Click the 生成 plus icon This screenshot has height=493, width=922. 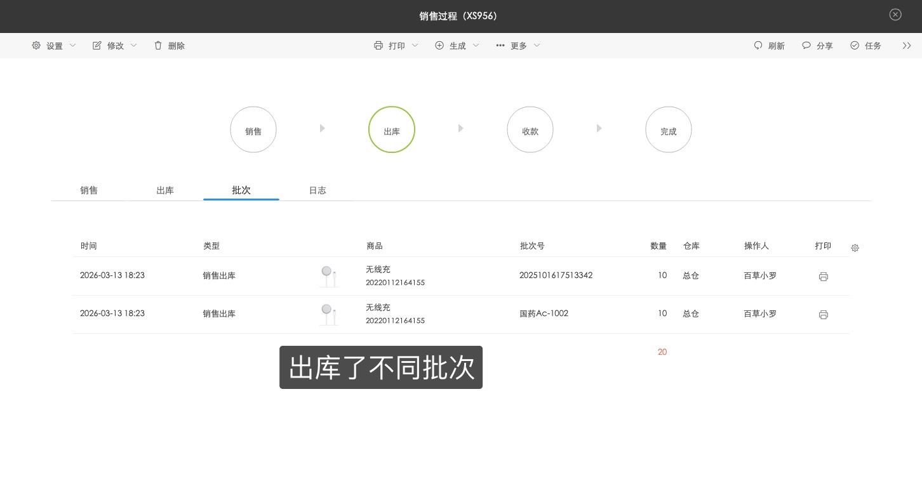439,45
